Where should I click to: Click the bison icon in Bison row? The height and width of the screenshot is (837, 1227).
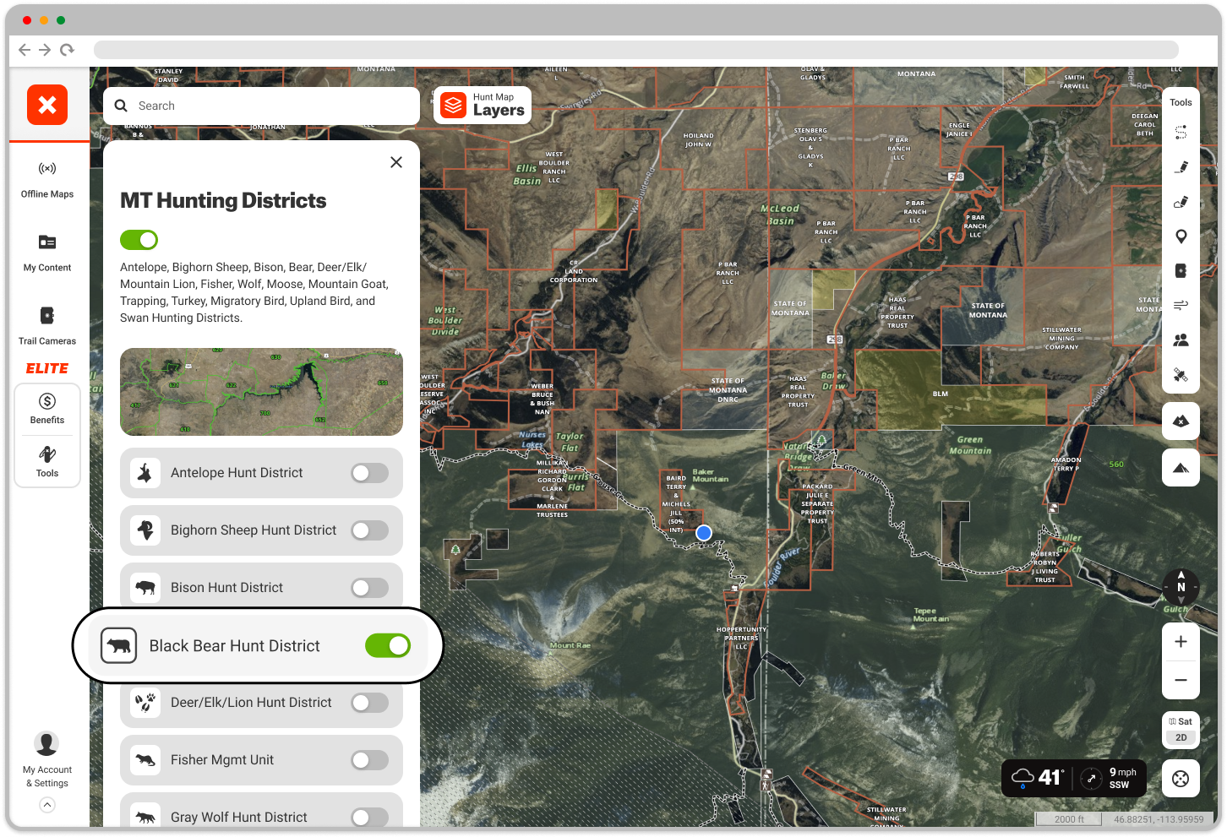click(145, 588)
